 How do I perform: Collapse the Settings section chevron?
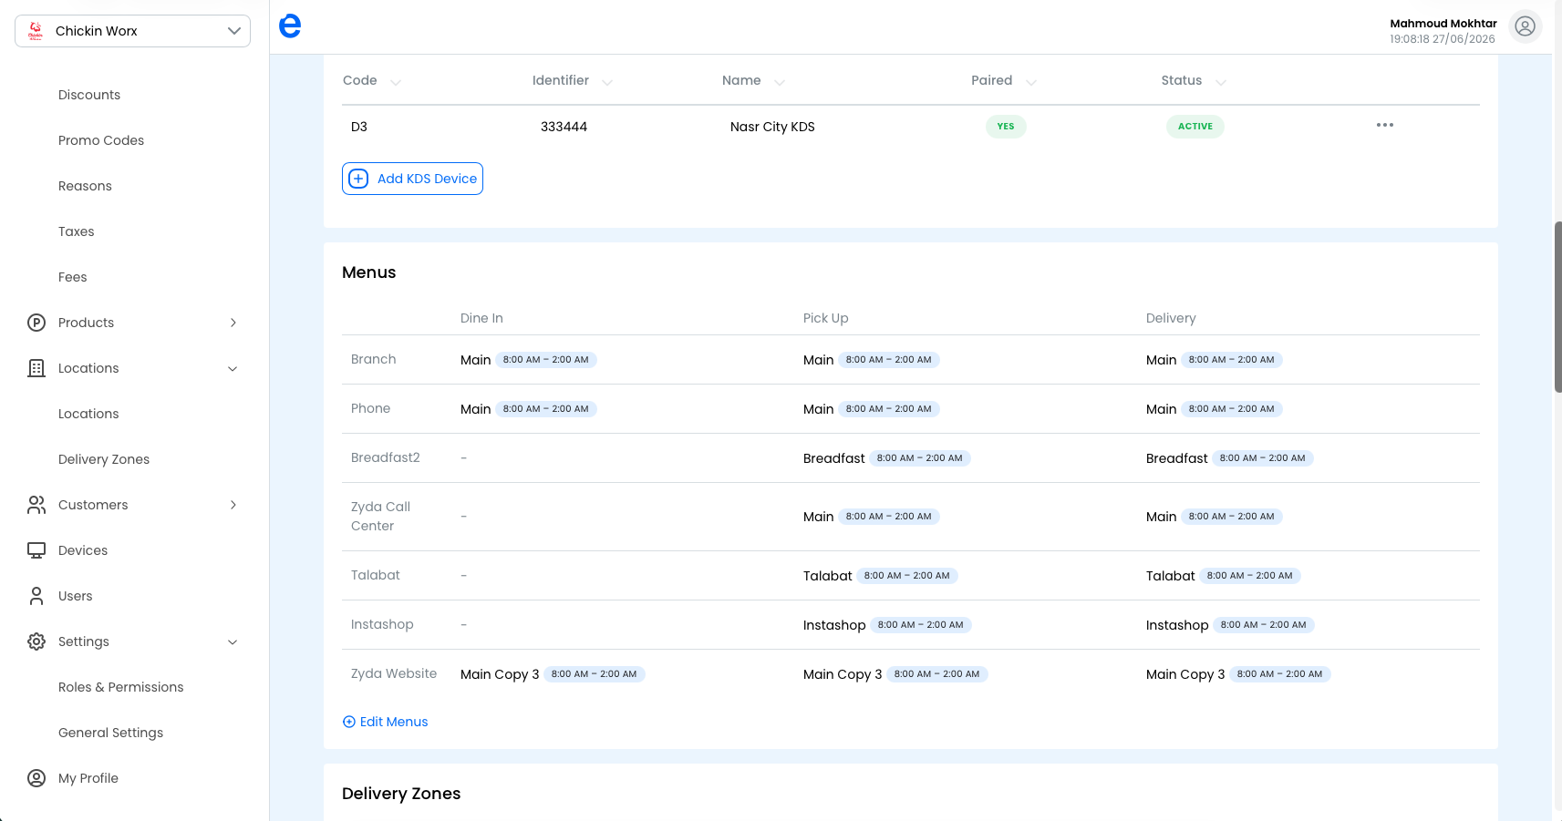coord(233,641)
